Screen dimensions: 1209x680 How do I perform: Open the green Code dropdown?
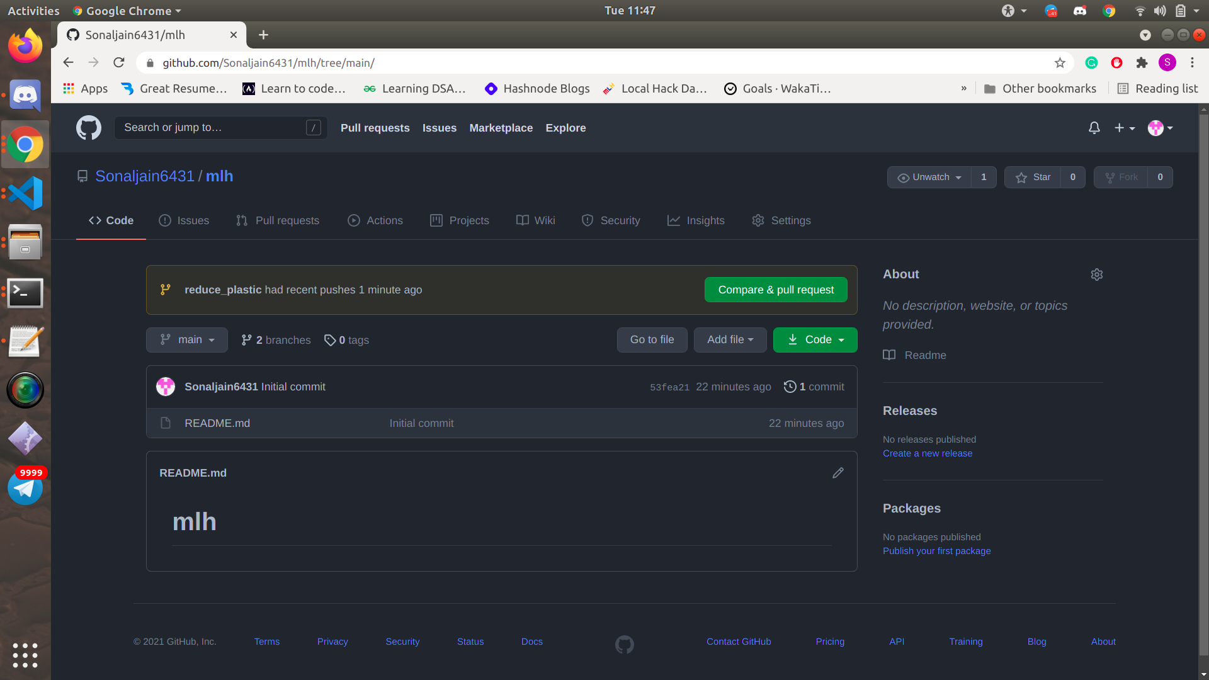click(815, 340)
